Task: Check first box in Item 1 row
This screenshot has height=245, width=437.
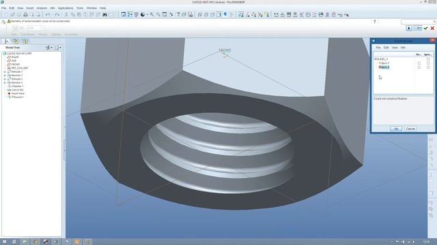Action: coord(419,63)
